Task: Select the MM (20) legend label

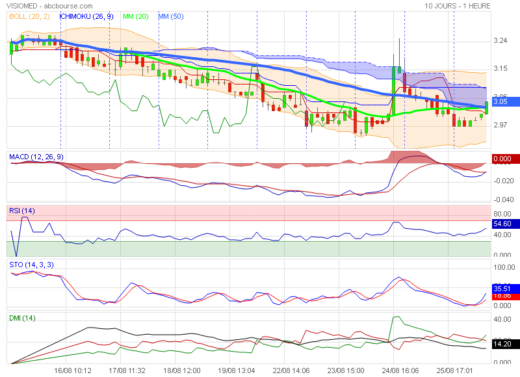Action: coord(136,16)
